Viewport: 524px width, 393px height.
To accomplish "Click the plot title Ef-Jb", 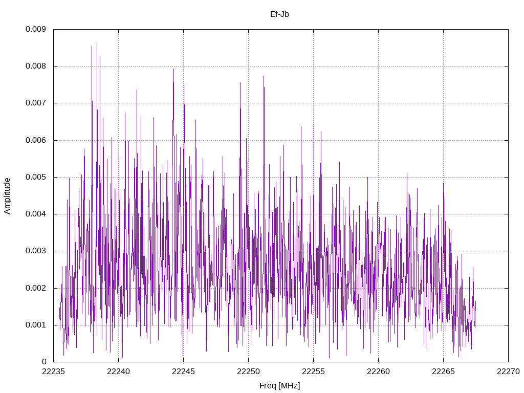I will click(279, 14).
